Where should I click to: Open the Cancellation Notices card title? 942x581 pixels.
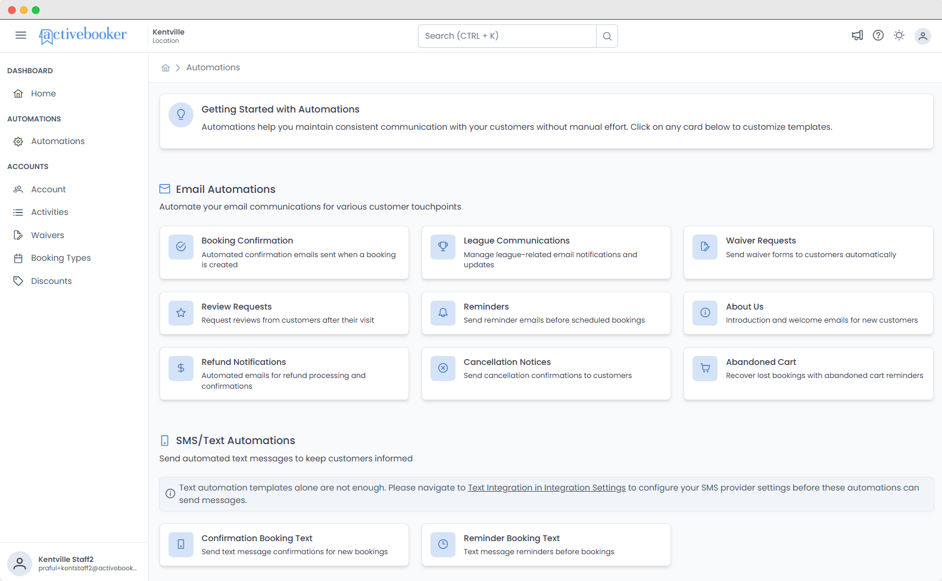(x=507, y=362)
